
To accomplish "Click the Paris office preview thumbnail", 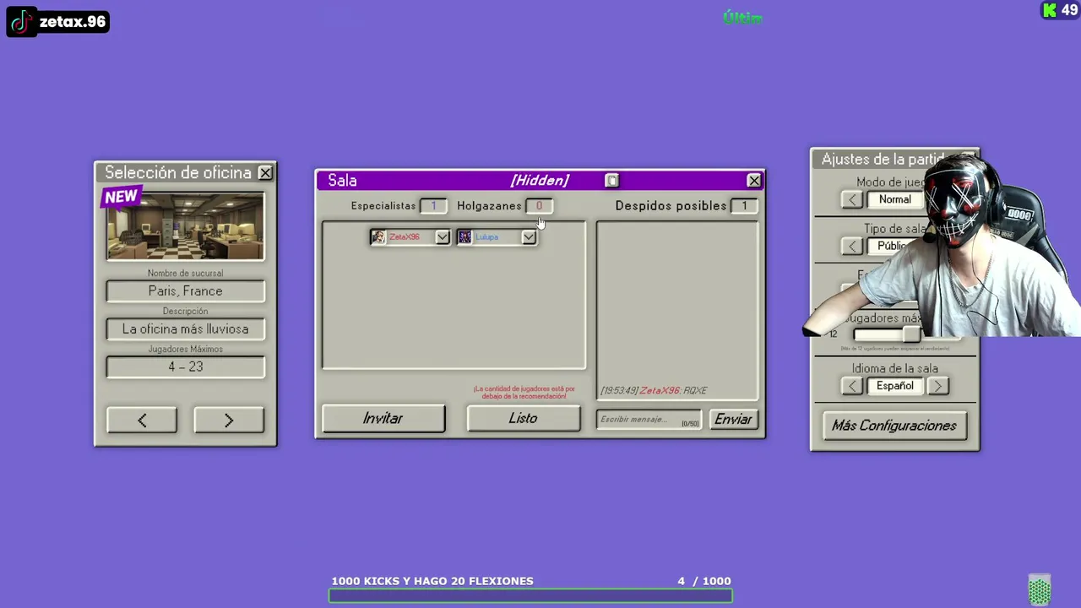I will [185, 226].
